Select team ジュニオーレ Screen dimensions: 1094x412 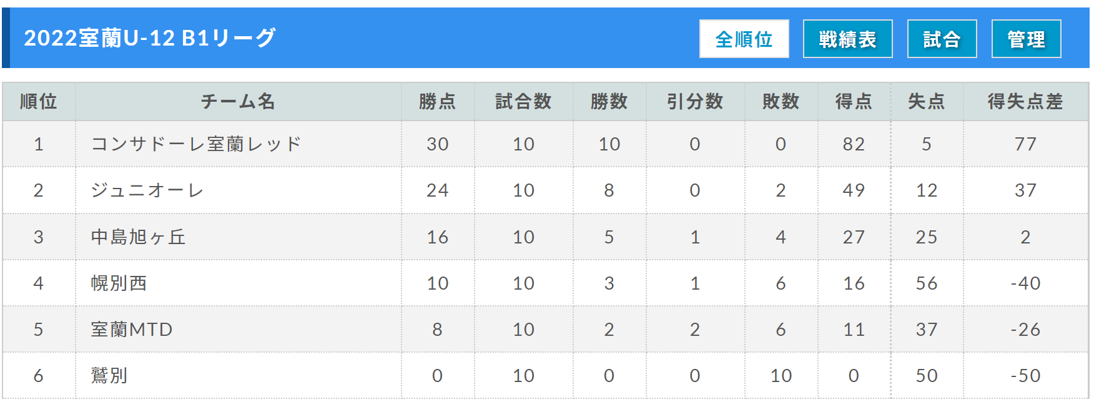coord(147,190)
